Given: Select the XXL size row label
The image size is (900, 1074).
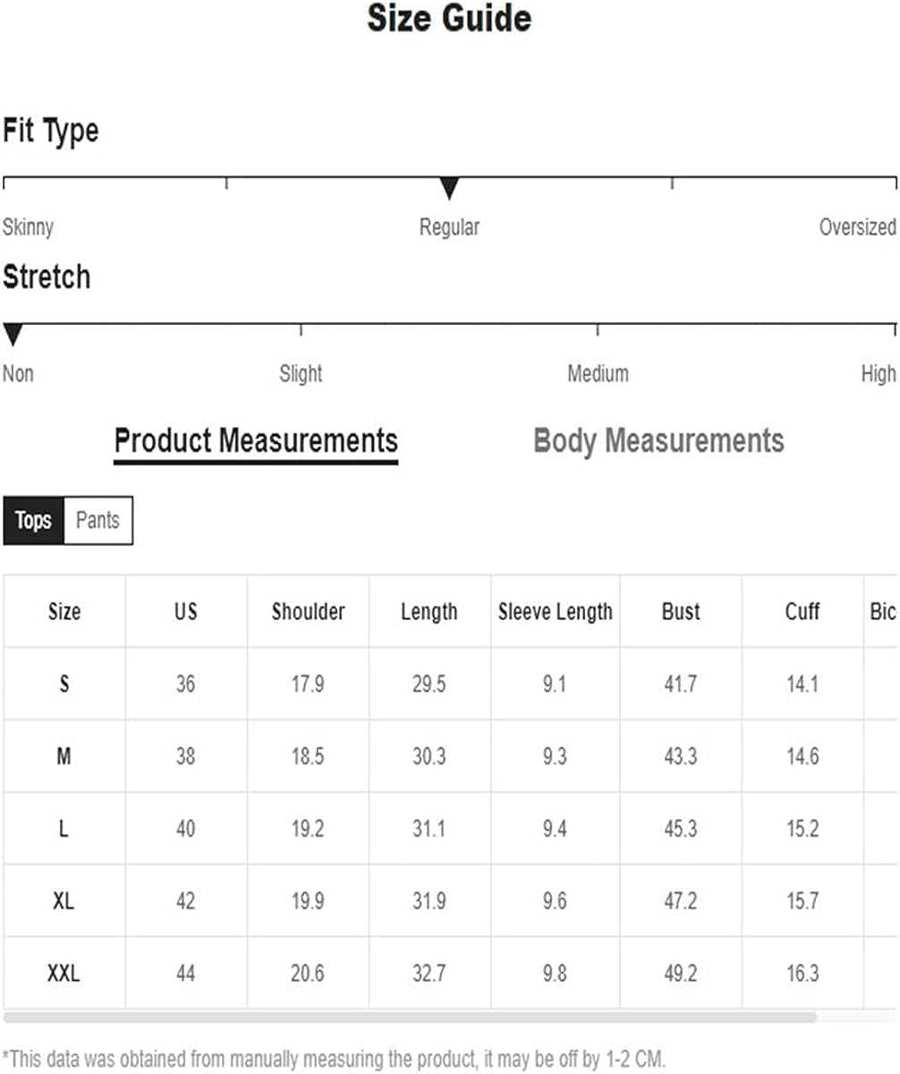Looking at the screenshot, I should 64,973.
